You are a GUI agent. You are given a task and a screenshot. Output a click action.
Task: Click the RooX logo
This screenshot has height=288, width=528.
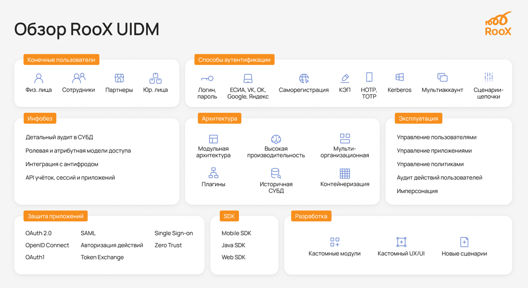498,24
